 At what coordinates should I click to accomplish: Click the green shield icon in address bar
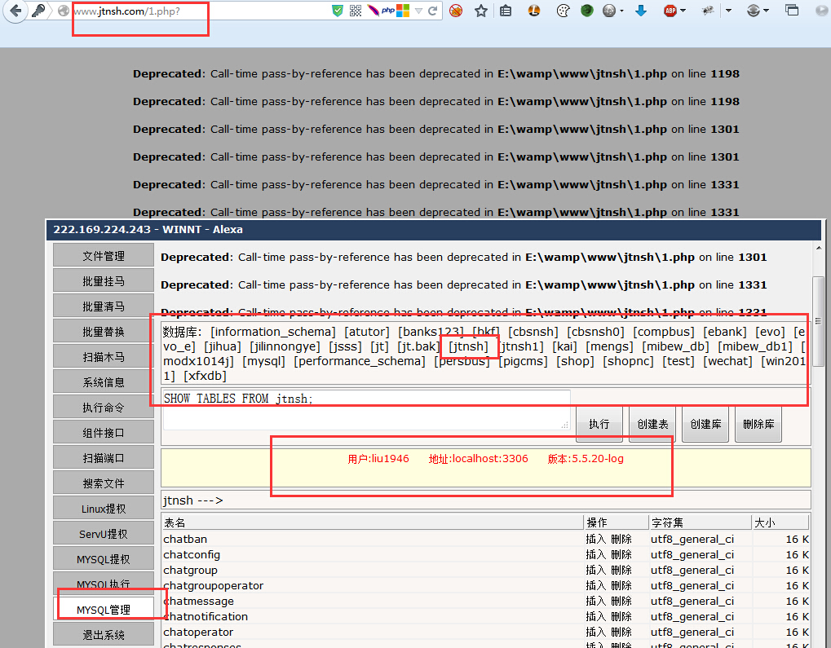click(338, 11)
